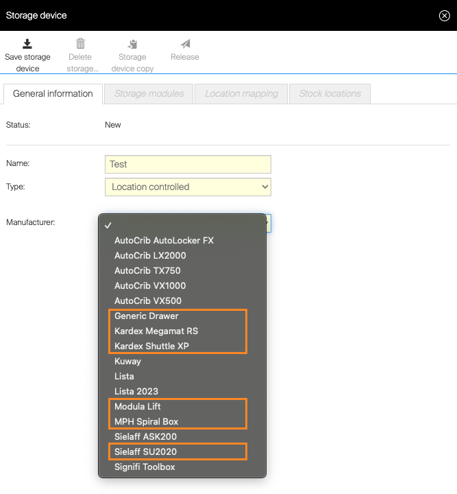Close the Storage device dialog

click(x=444, y=16)
